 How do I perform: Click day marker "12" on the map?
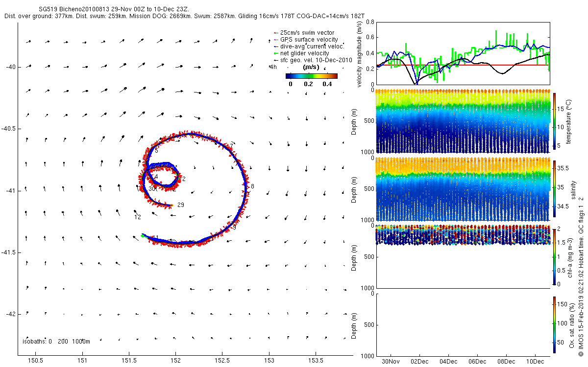(x=138, y=217)
